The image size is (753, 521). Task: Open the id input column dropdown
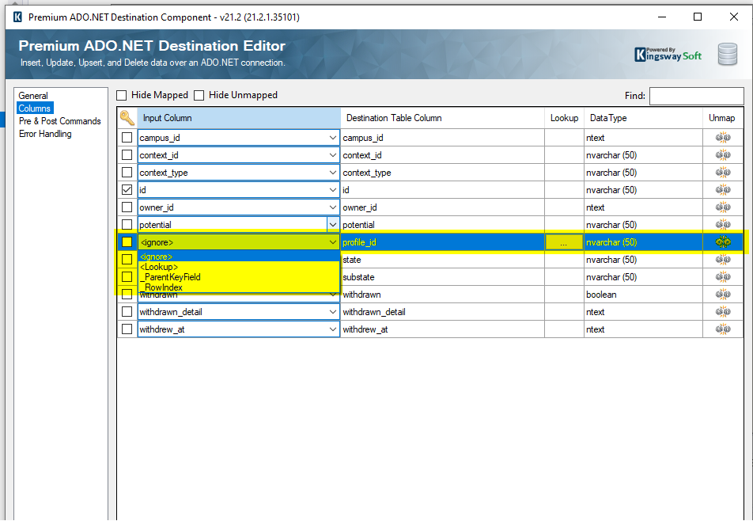(x=333, y=190)
